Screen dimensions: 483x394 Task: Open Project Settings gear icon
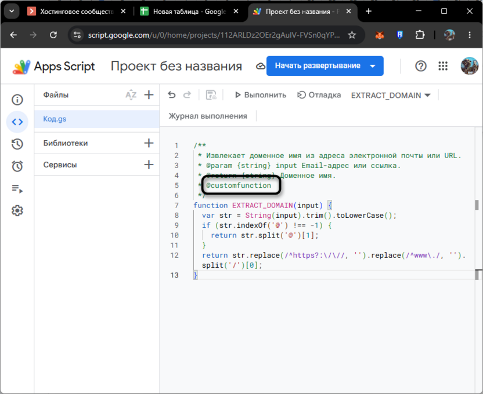click(x=17, y=211)
